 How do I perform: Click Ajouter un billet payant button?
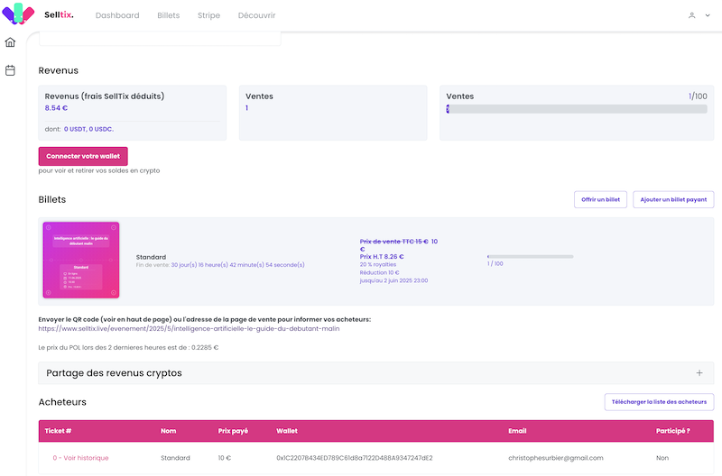[673, 199]
